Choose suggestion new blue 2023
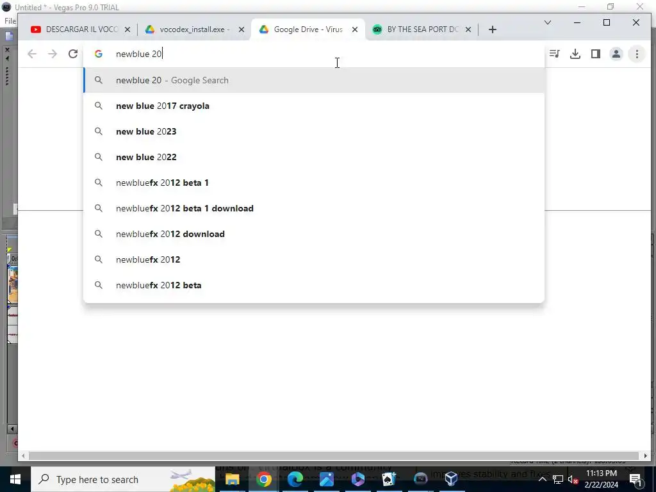 314,131
